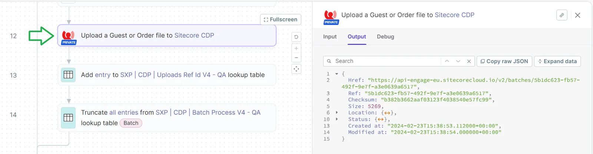Click the Batch tag on step 14
593x154 pixels.
(131, 123)
